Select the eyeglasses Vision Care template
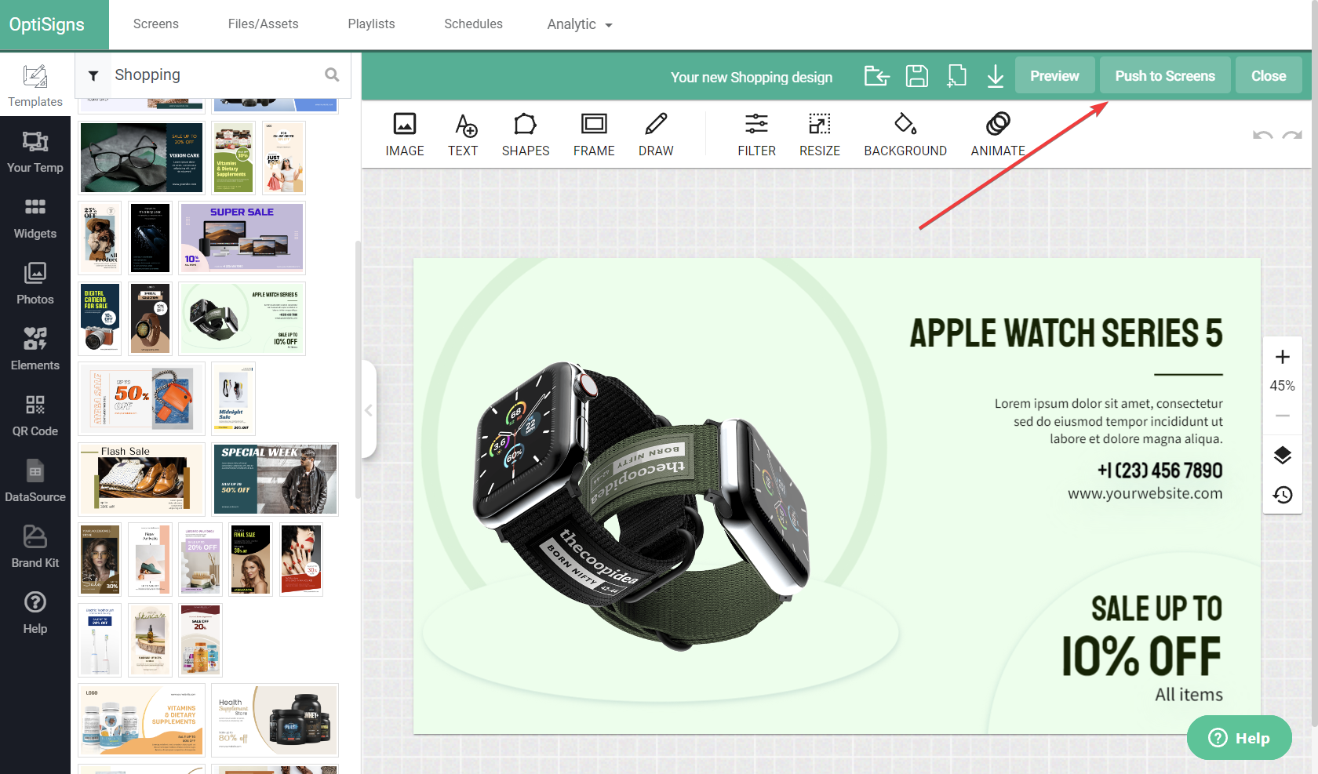Image resolution: width=1318 pixels, height=774 pixels. click(141, 158)
